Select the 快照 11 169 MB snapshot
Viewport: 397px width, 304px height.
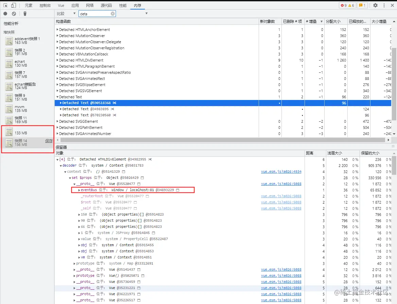[x=27, y=120]
